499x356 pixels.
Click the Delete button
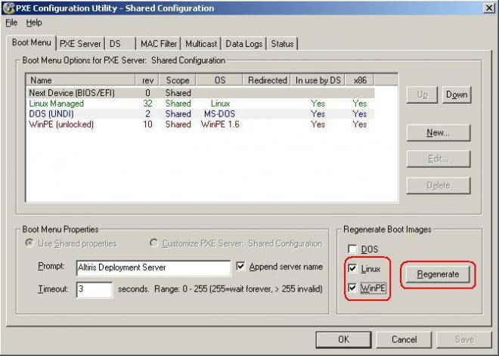(x=439, y=185)
